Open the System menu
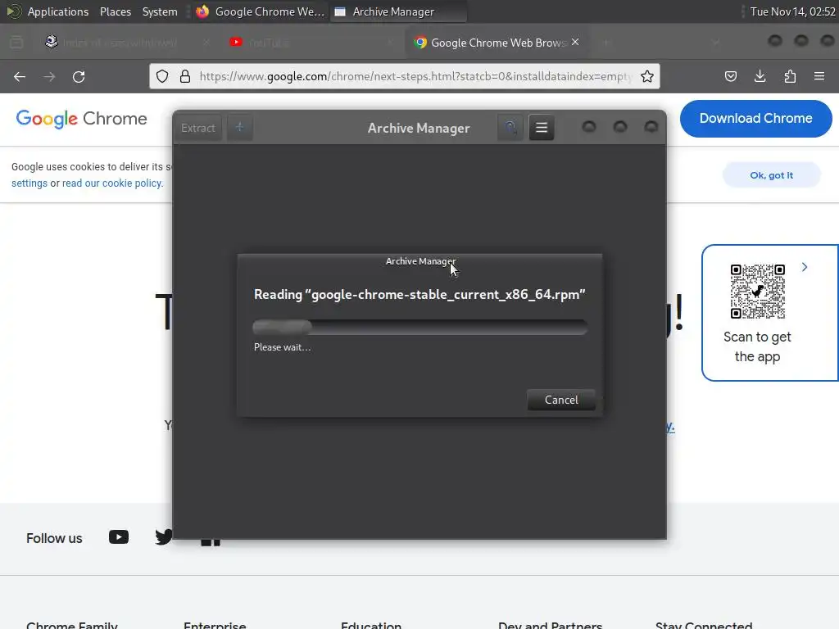The height and width of the screenshot is (629, 839). (x=160, y=11)
